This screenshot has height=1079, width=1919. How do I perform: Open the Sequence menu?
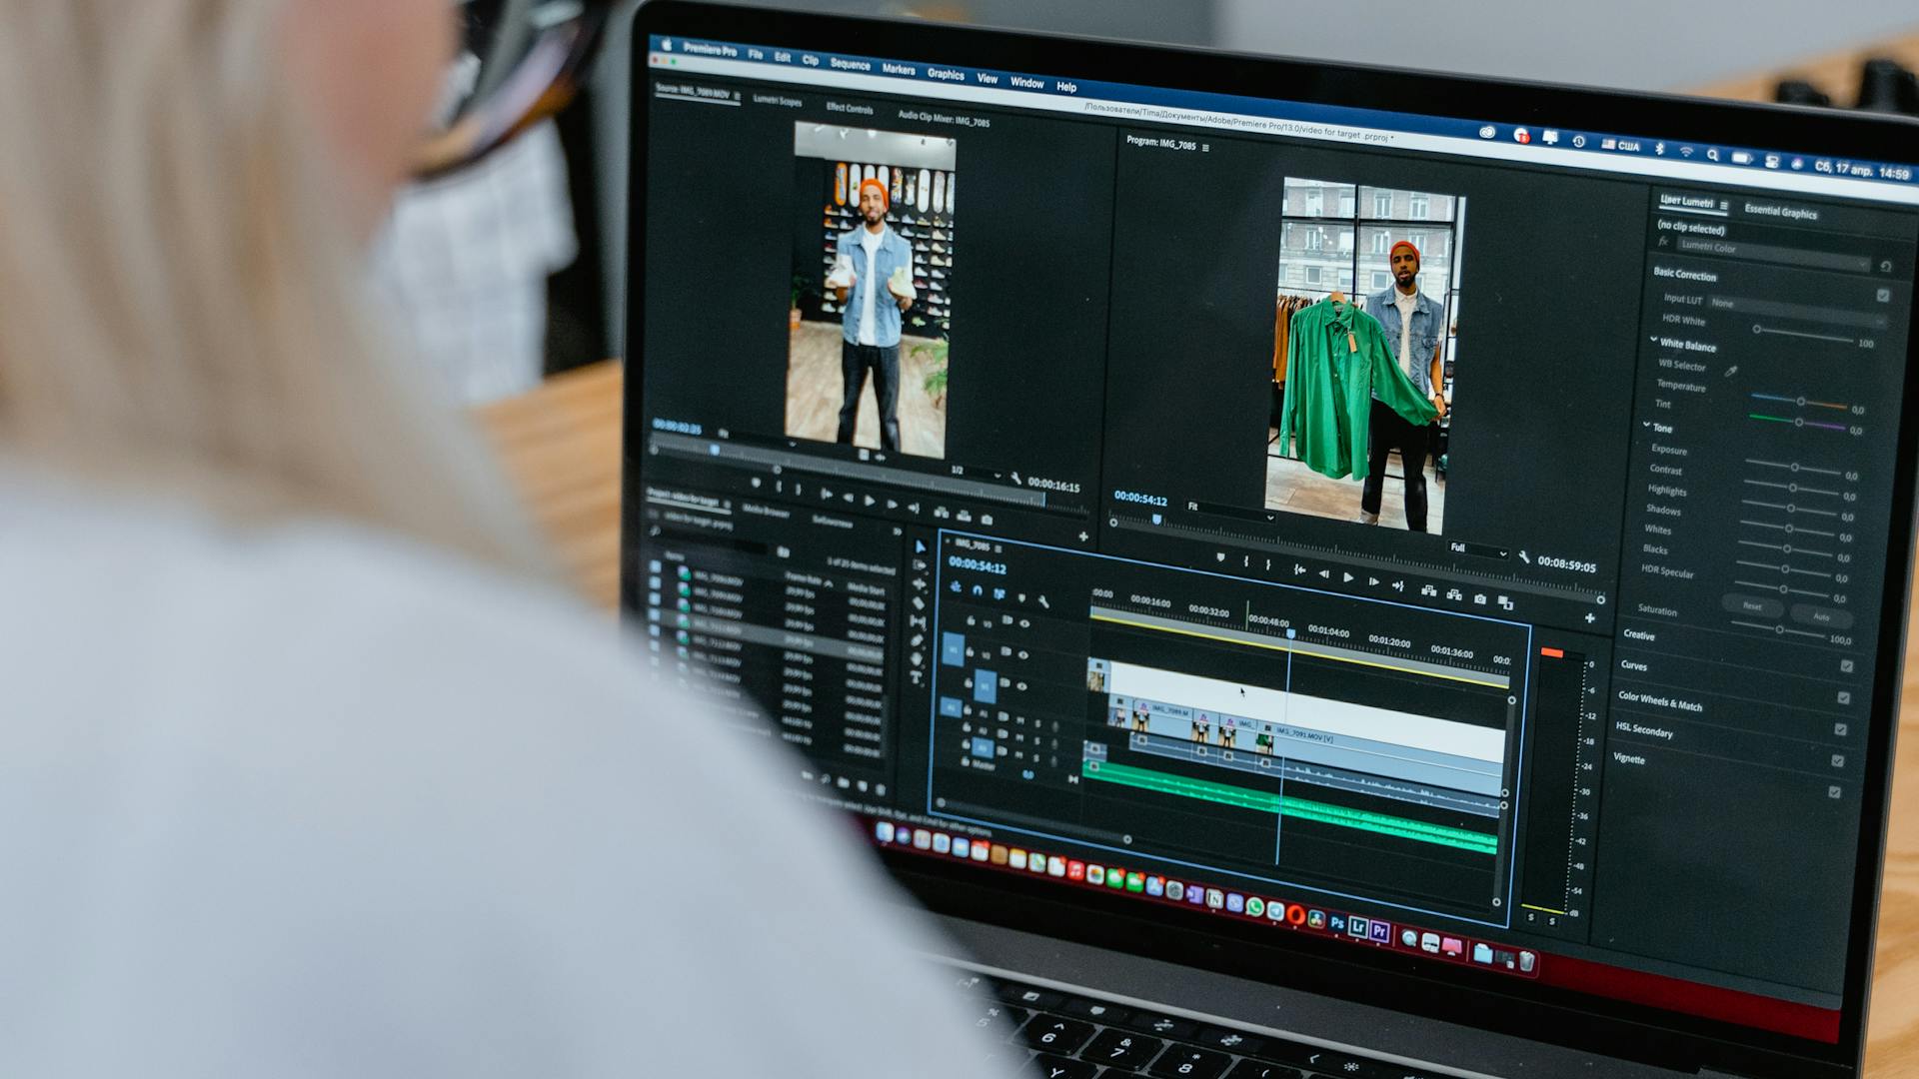click(x=850, y=65)
